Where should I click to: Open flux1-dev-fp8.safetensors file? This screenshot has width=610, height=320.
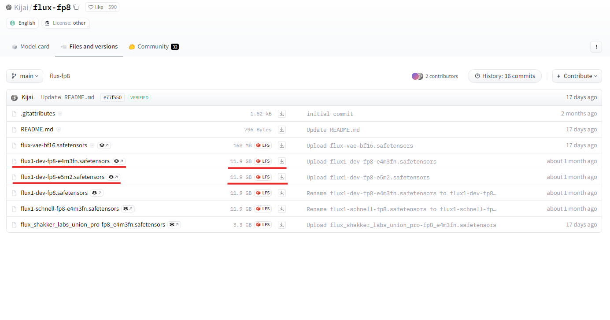(54, 193)
